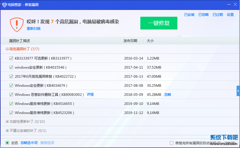Click the date 2018-05-09
This screenshot has height=148, width=240.
pyautogui.click(x=134, y=94)
